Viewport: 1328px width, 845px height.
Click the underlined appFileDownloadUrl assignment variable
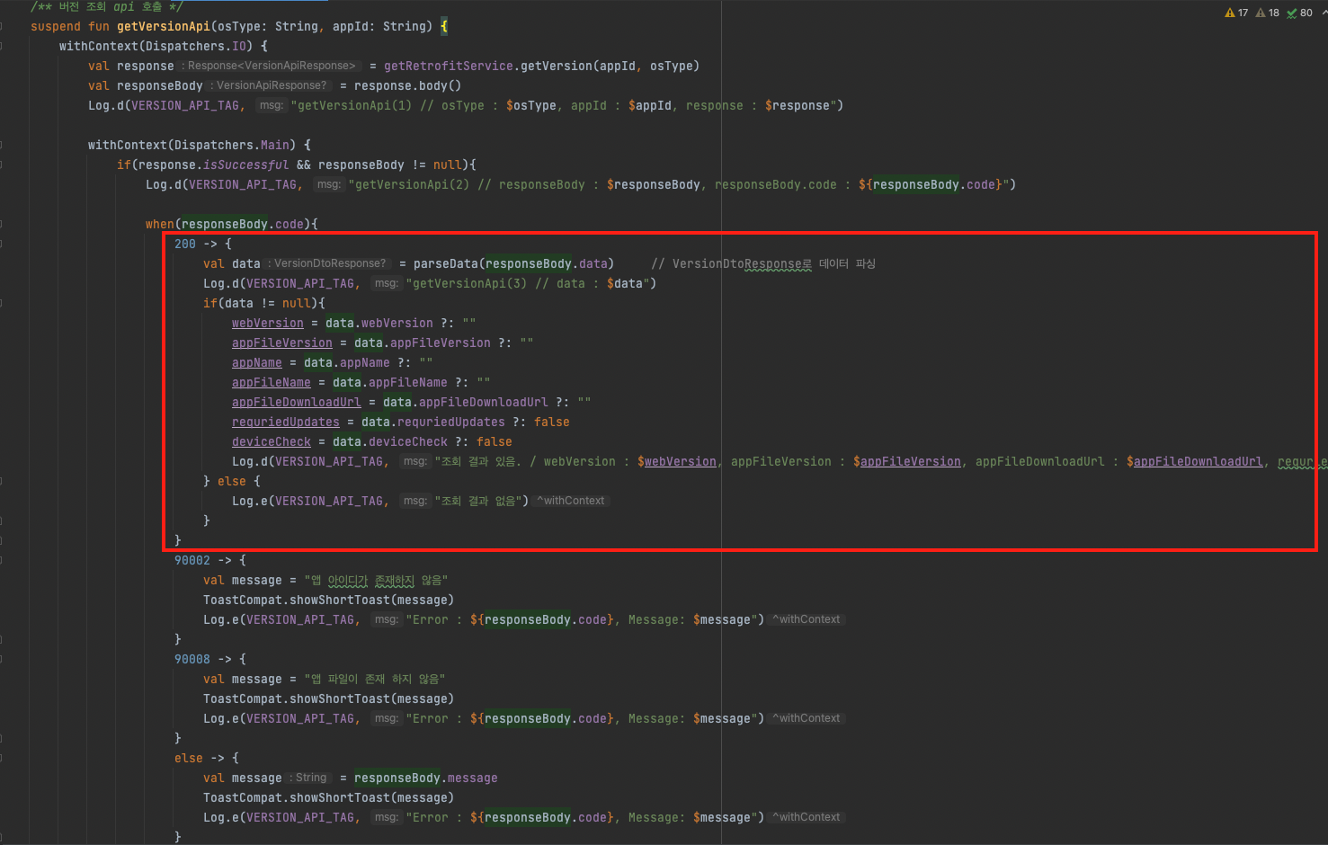[x=296, y=402]
